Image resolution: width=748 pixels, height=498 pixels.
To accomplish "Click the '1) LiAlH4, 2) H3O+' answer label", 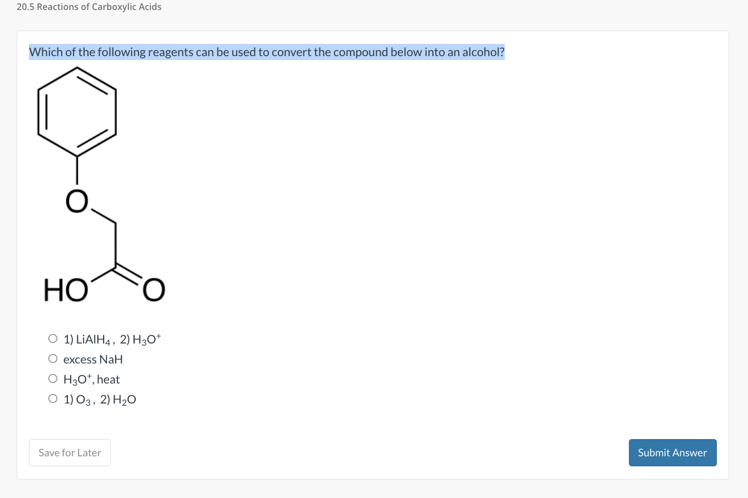I will [x=112, y=339].
